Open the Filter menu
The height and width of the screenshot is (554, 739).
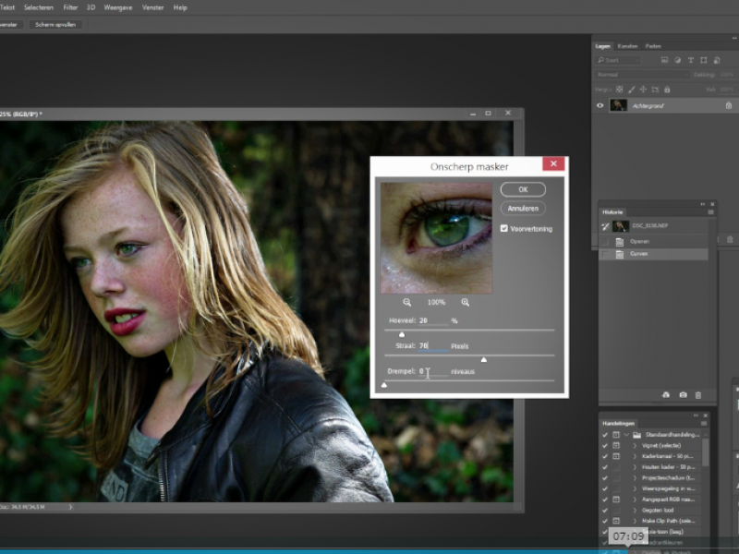[x=70, y=6]
